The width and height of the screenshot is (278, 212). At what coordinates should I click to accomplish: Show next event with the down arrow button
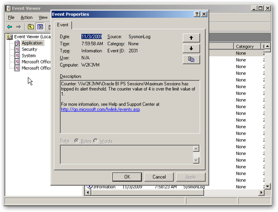(191, 48)
